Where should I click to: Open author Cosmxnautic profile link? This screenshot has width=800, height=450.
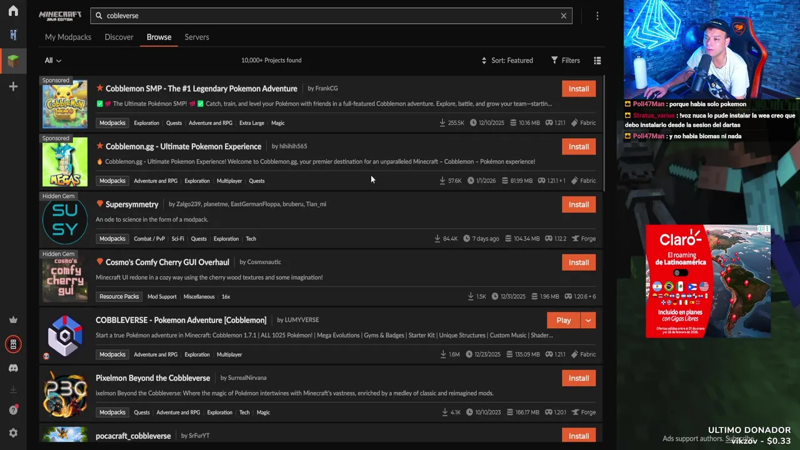(264, 262)
